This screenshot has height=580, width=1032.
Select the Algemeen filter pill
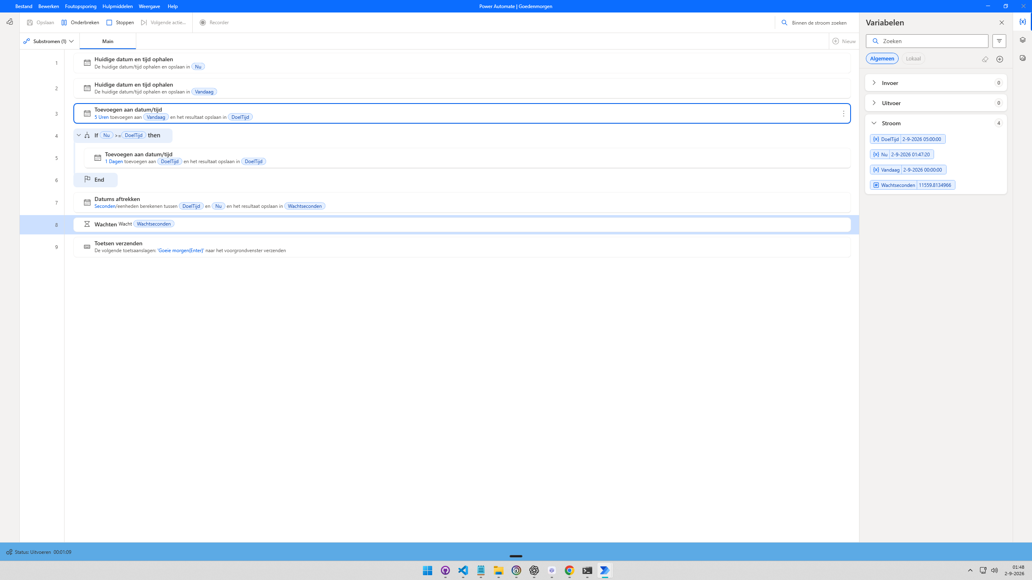click(x=882, y=58)
